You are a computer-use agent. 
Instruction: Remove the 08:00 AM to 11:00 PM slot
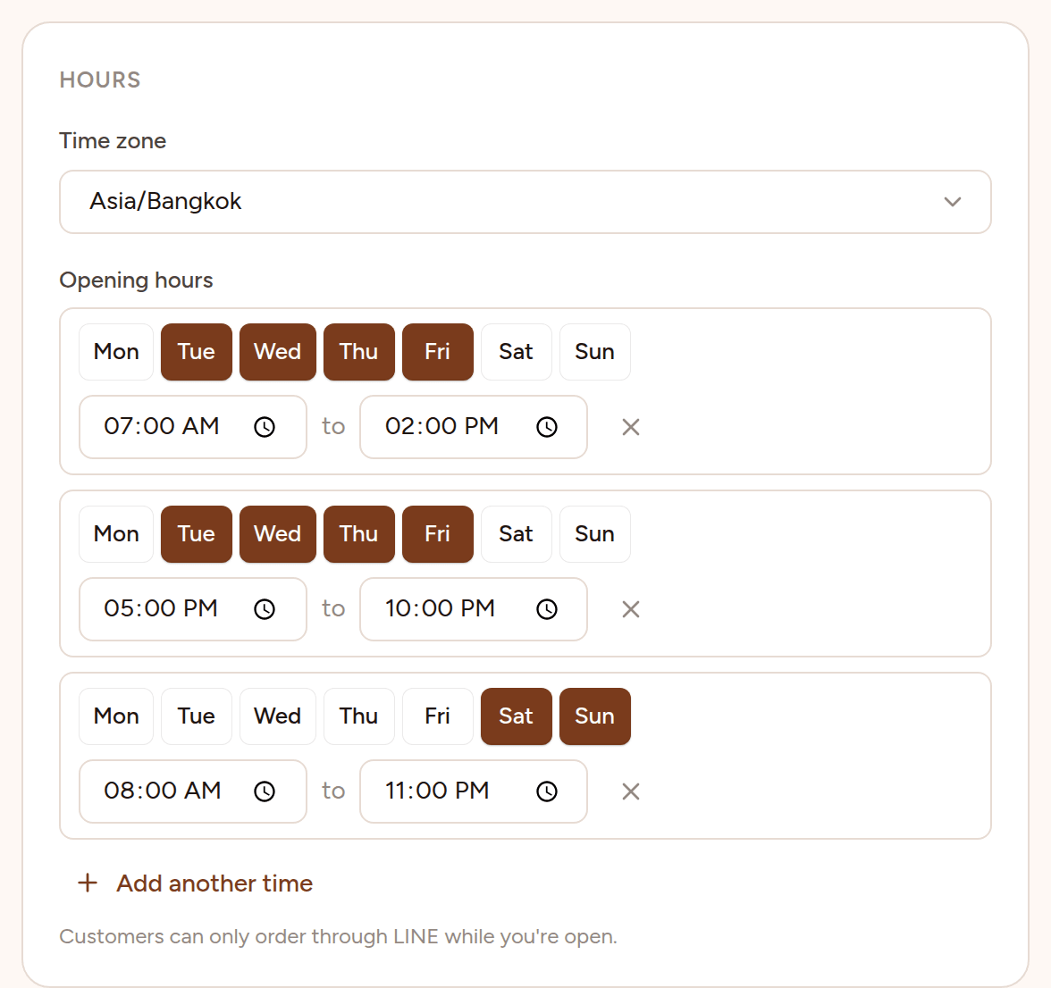[631, 791]
